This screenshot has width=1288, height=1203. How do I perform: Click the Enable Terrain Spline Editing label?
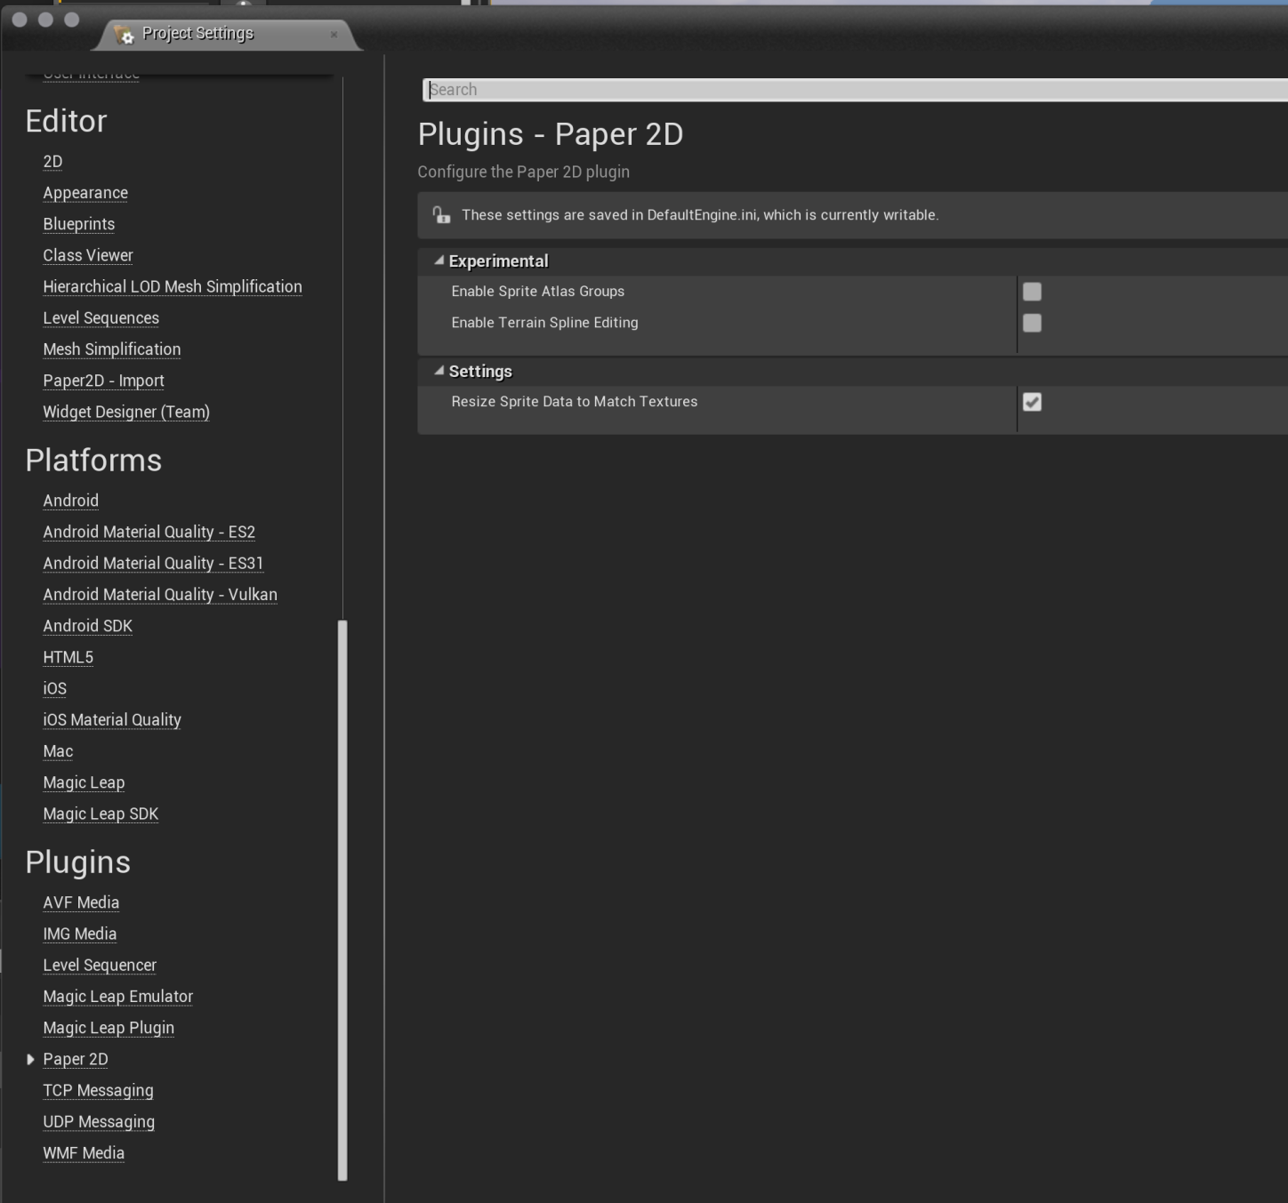544,323
